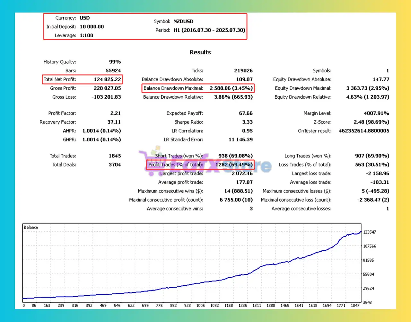
Task: Select the Initial Deposit amount 10 000.00
Action: pyautogui.click(x=92, y=27)
